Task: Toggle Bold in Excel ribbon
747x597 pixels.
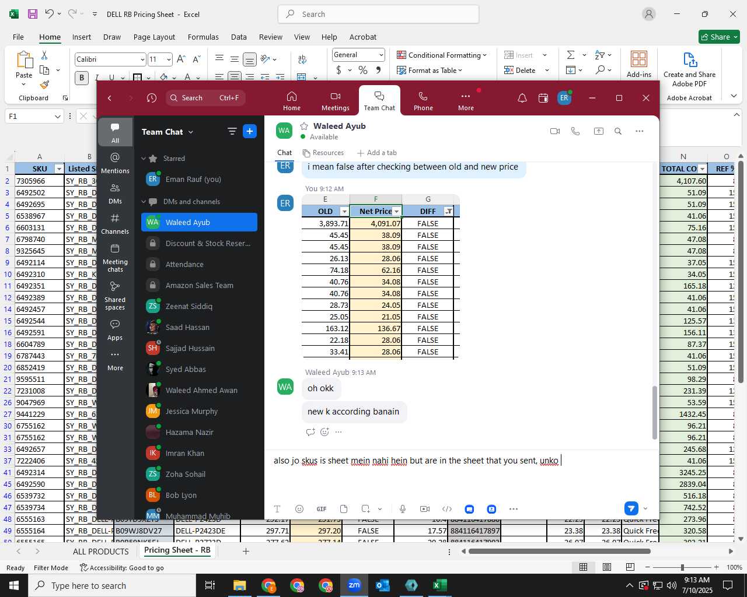Action: [82, 78]
